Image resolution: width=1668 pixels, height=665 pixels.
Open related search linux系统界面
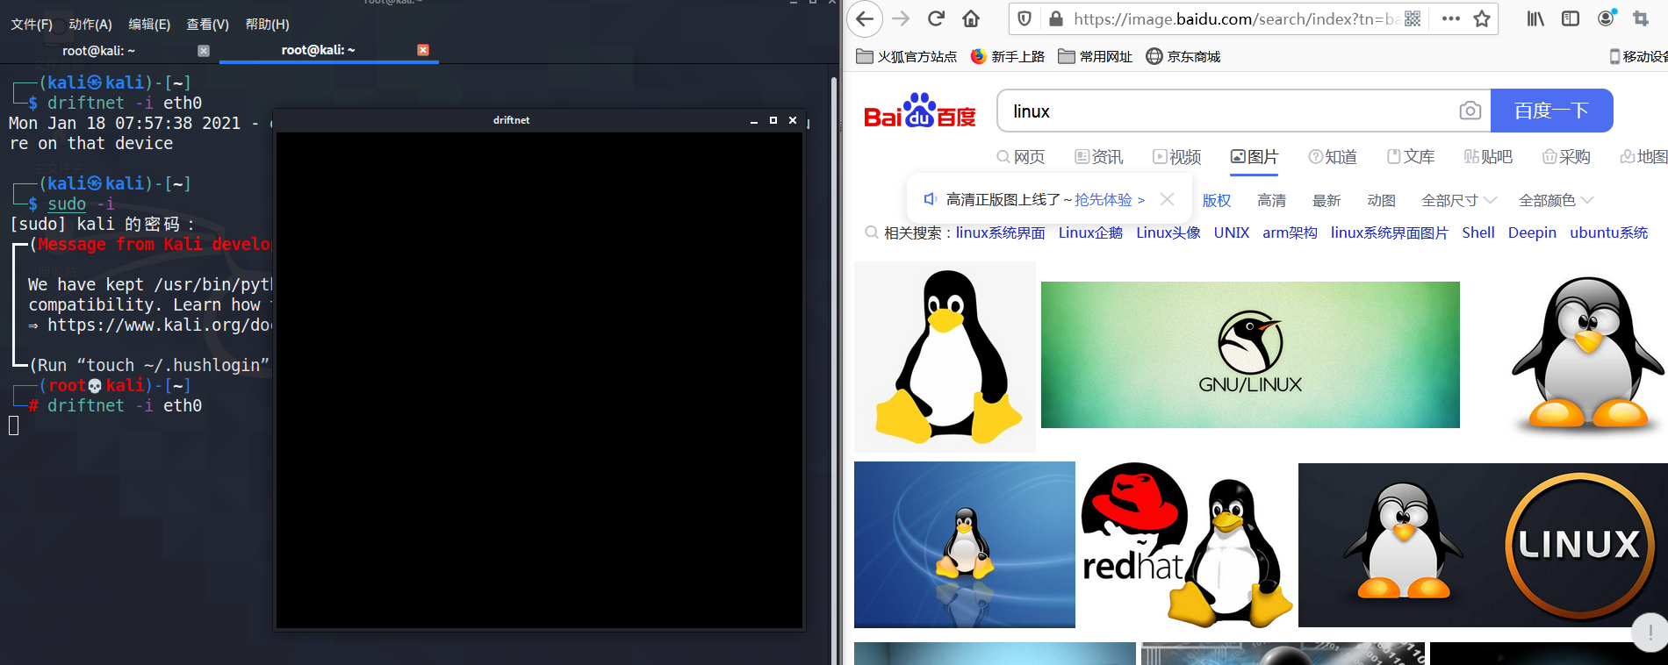(1000, 232)
